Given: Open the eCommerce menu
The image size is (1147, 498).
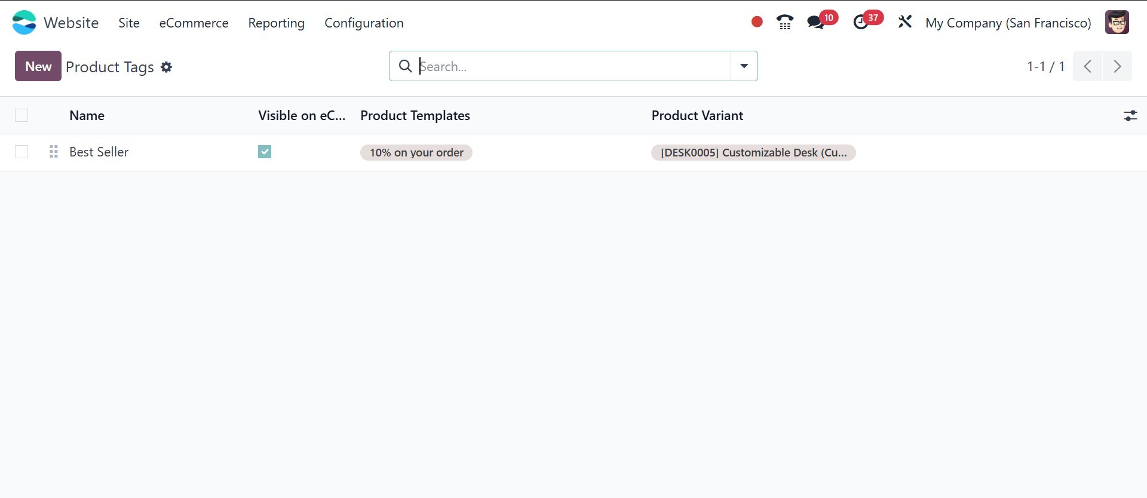Looking at the screenshot, I should tap(194, 23).
